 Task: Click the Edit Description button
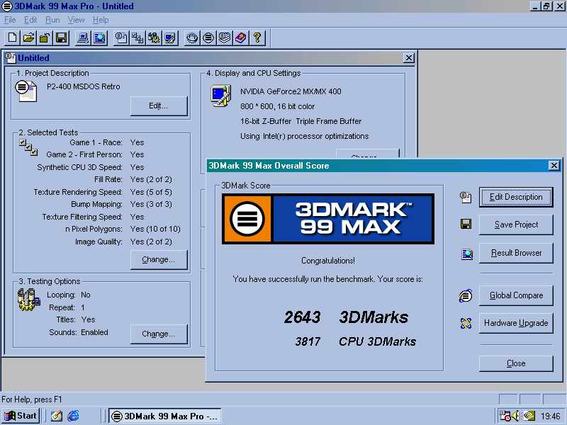(516, 197)
